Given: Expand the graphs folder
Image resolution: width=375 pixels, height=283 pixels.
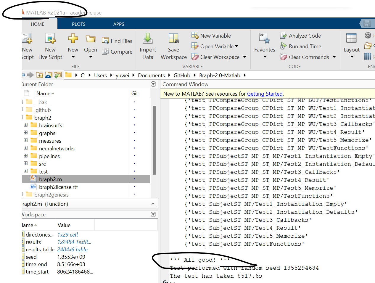Looking at the screenshot, I should coord(26,133).
